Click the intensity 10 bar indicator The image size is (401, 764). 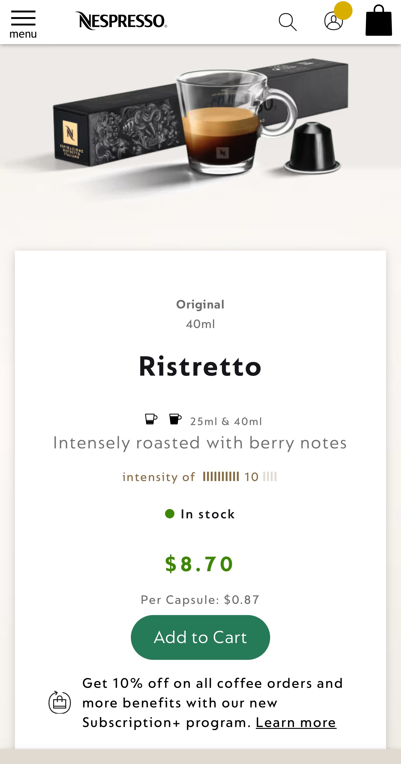tap(239, 477)
